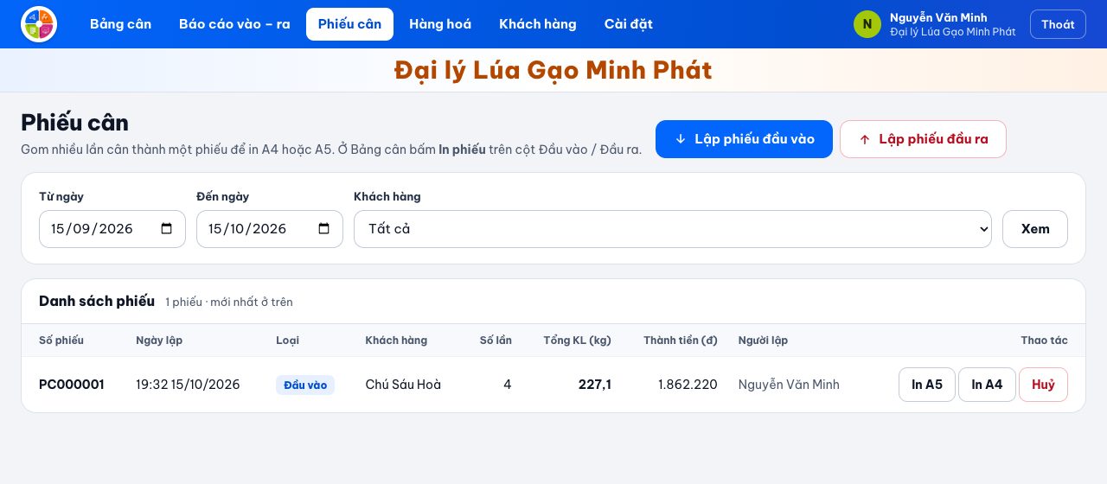
Task: Go to Báo cáo vào – ra tab
Action: click(x=234, y=24)
